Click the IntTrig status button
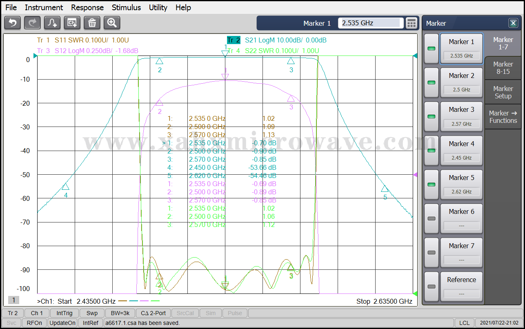525x329 pixels. (x=65, y=313)
